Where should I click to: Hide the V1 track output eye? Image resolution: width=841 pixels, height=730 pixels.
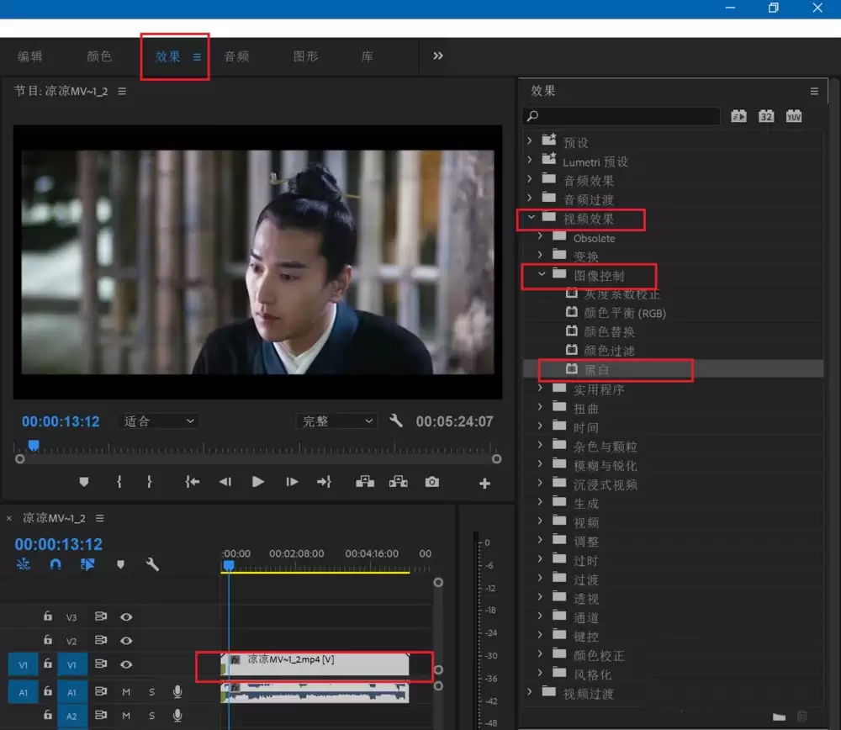coord(126,664)
